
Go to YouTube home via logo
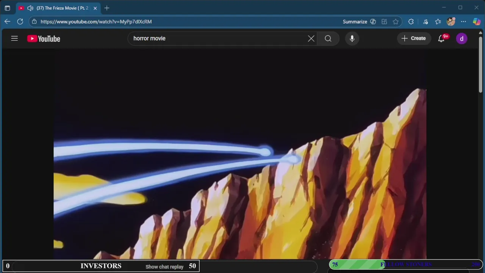click(x=44, y=39)
